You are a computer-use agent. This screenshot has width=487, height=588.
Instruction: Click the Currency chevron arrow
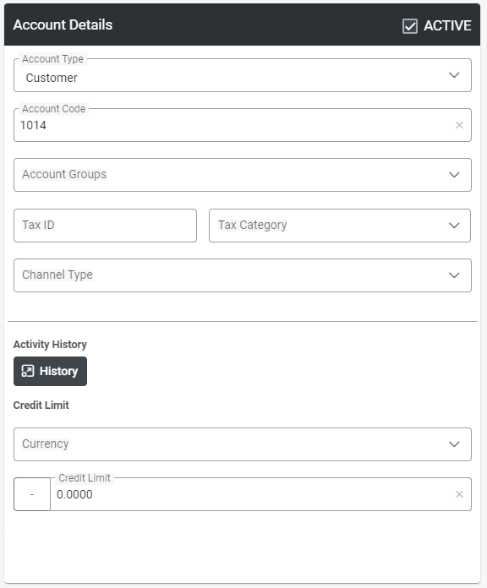coord(454,444)
